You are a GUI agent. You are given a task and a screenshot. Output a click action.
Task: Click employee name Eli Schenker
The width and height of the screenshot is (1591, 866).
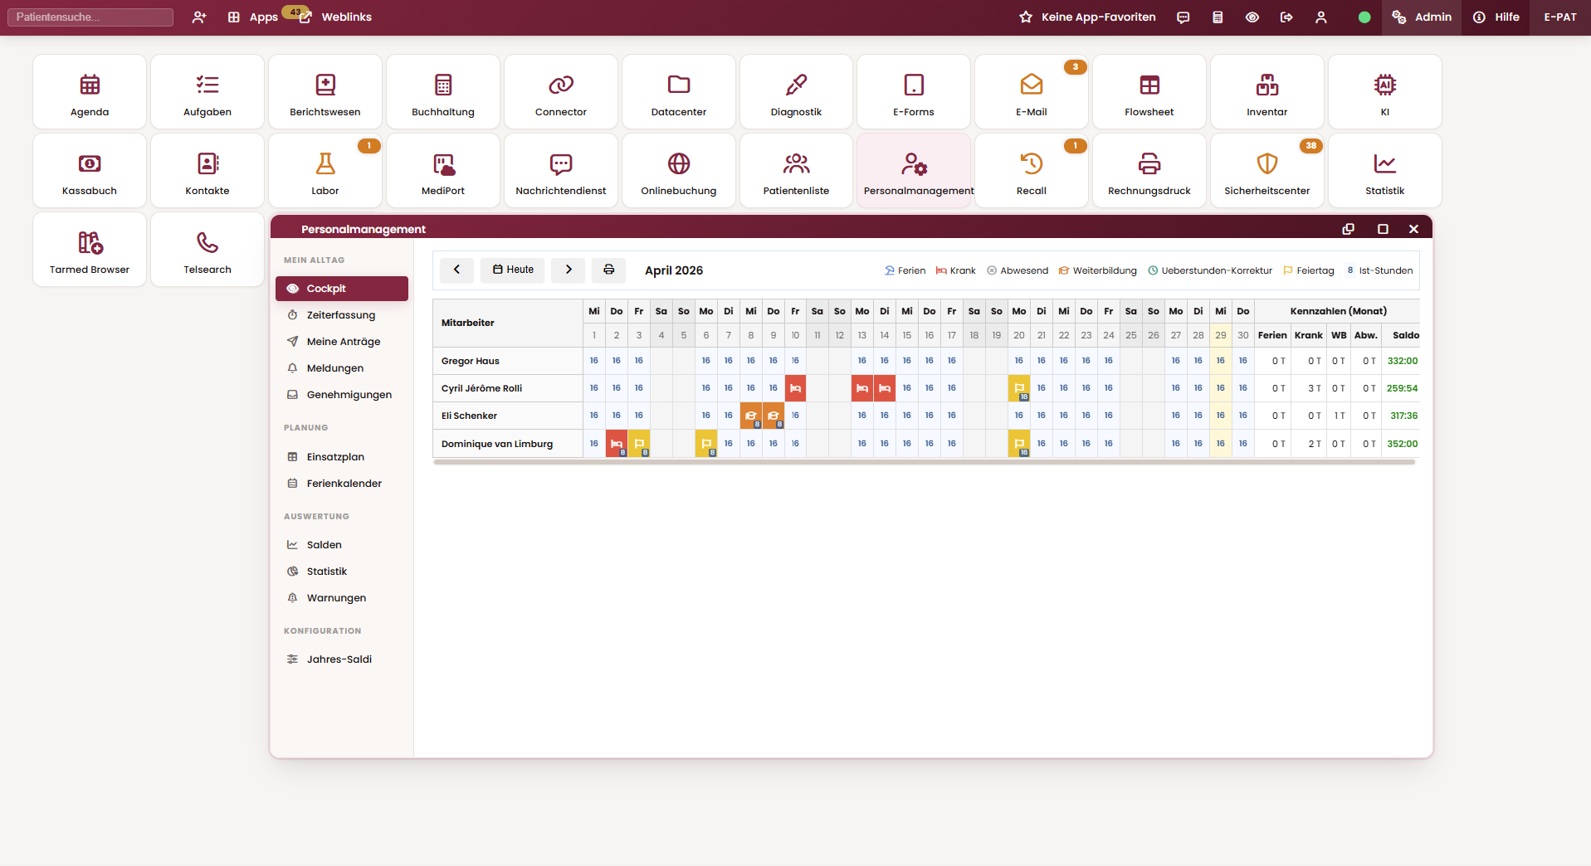click(x=469, y=416)
